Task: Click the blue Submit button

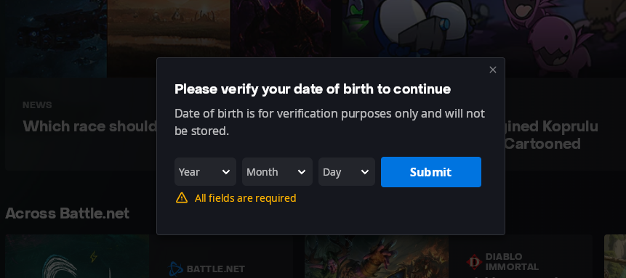Action: pos(430,172)
